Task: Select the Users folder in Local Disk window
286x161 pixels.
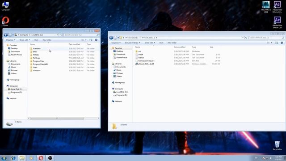Action: [35, 68]
